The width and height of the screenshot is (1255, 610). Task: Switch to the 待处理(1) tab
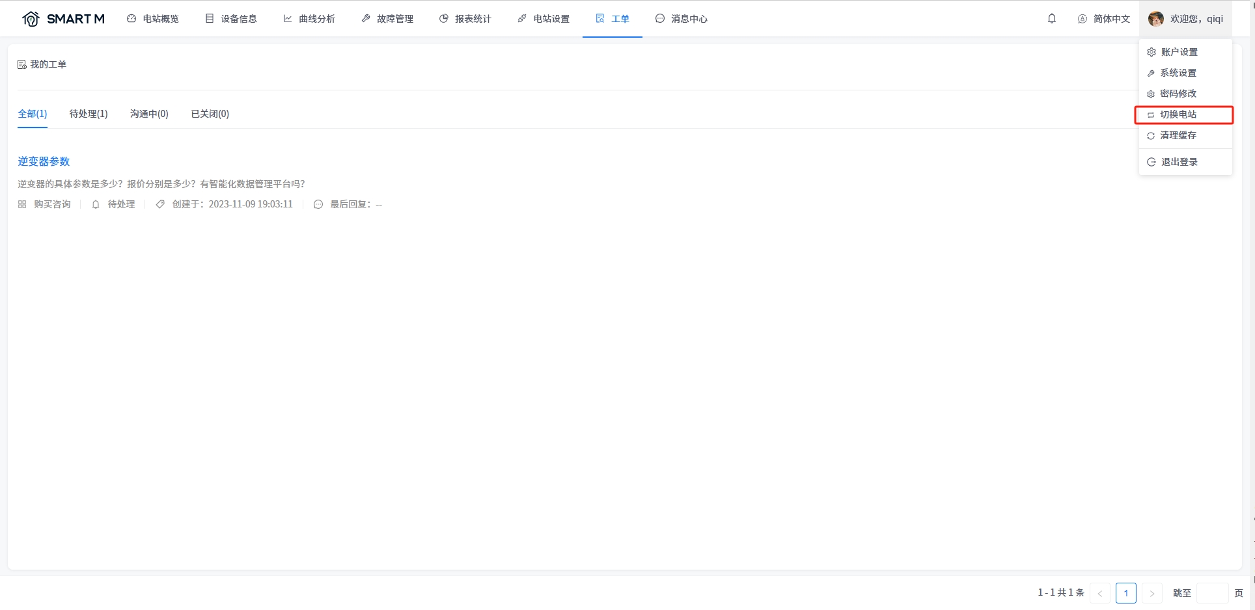point(89,114)
